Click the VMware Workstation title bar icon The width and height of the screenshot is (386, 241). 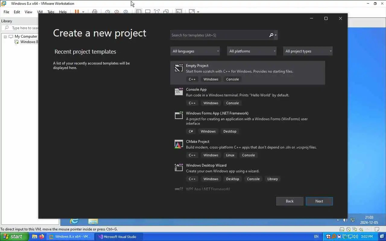[x=4, y=4]
